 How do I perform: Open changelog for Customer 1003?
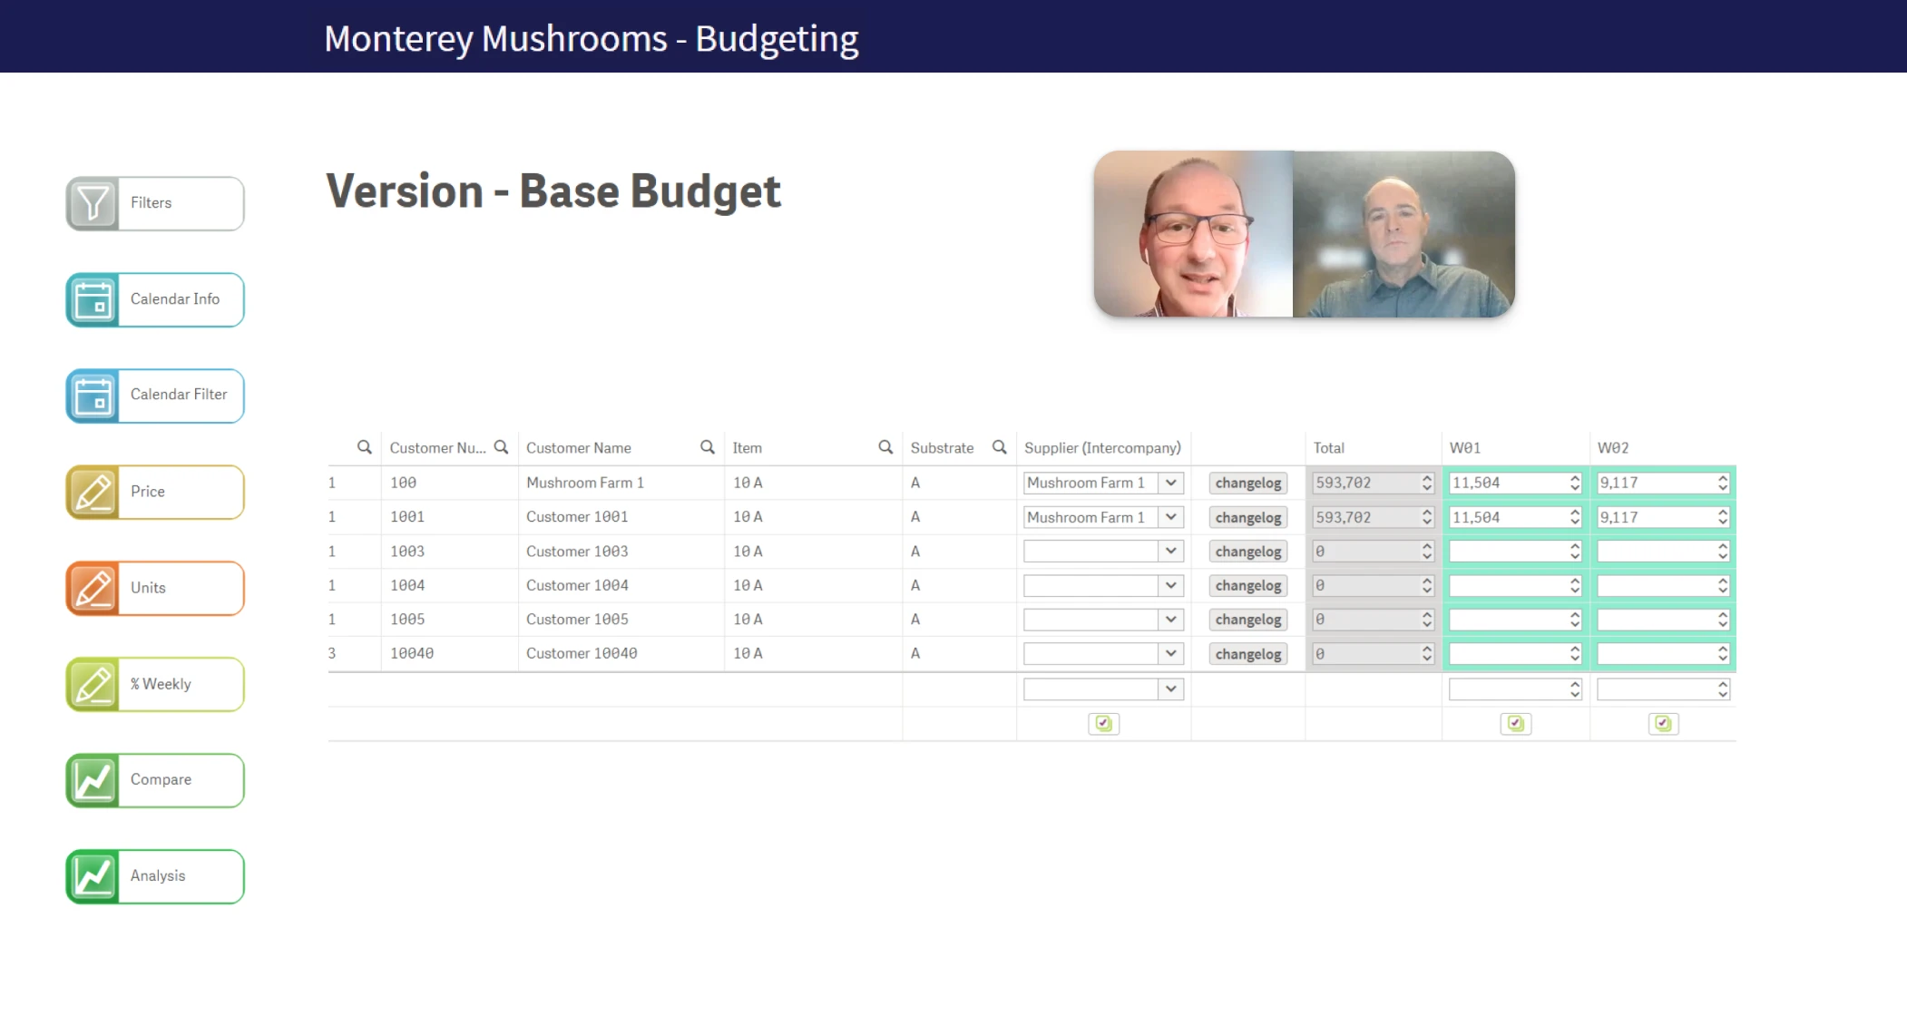pyautogui.click(x=1248, y=552)
